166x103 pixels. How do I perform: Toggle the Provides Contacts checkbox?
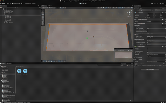coord(148,51)
